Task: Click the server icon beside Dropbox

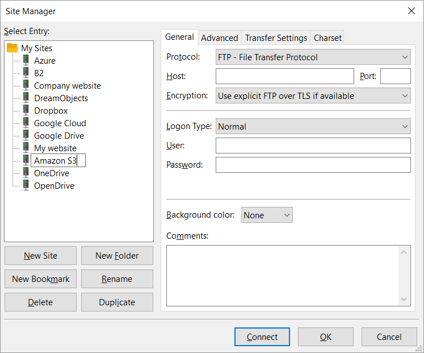Action: point(26,110)
